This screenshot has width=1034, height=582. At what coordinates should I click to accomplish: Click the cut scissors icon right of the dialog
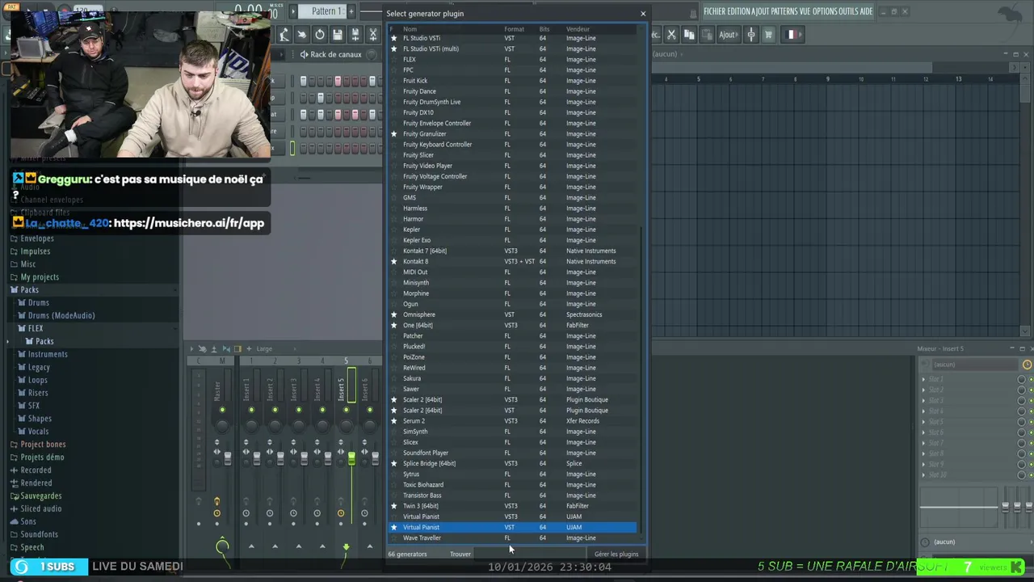(671, 35)
